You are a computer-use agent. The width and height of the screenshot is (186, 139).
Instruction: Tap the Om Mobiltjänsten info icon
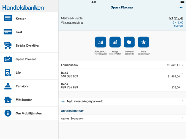[8, 113]
